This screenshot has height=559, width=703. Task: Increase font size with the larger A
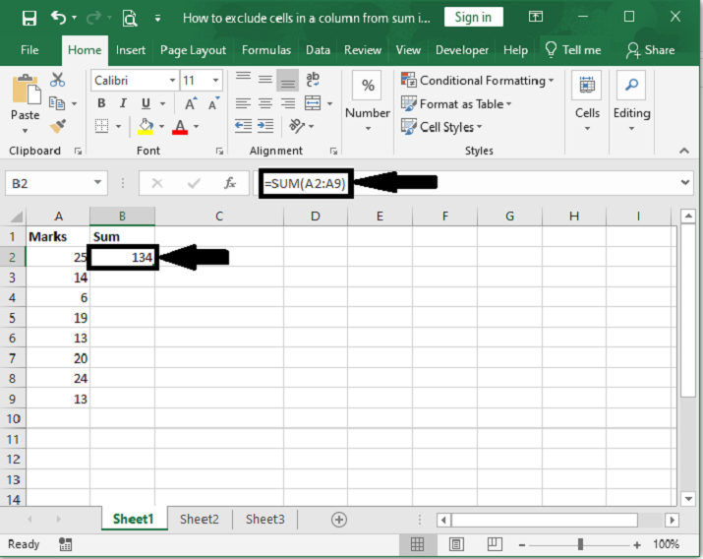(191, 103)
